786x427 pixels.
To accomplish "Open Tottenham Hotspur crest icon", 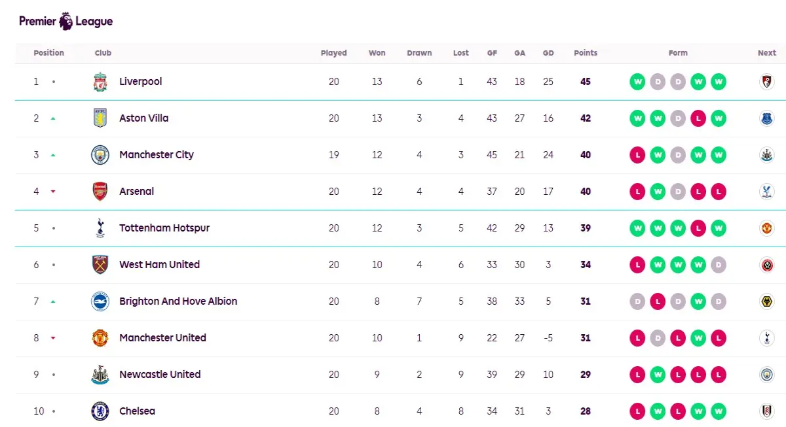I will 100,228.
